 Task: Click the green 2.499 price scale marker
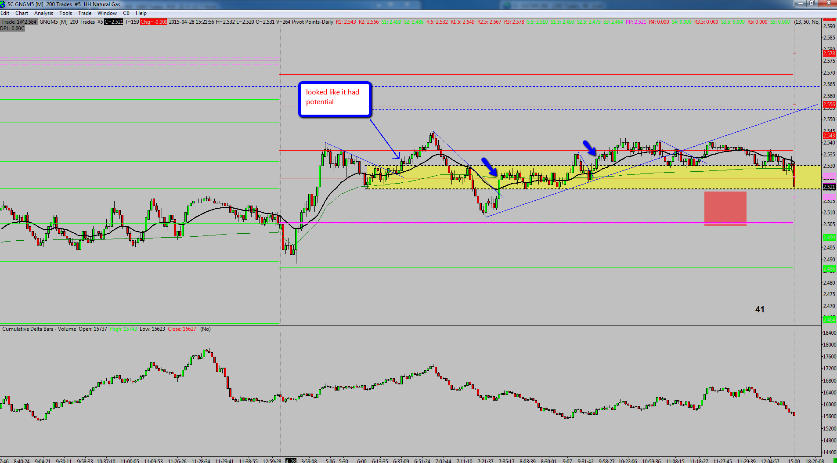[x=829, y=238]
